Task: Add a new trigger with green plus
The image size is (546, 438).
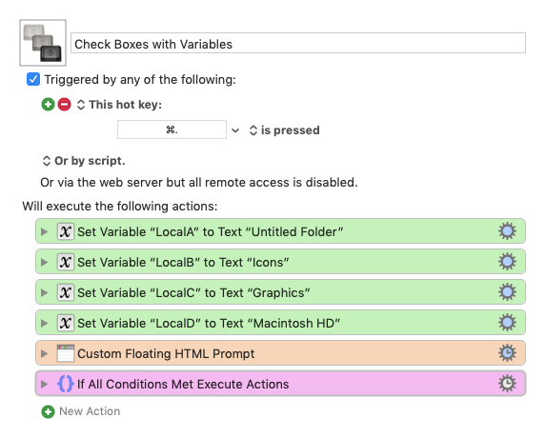Action: click(48, 105)
